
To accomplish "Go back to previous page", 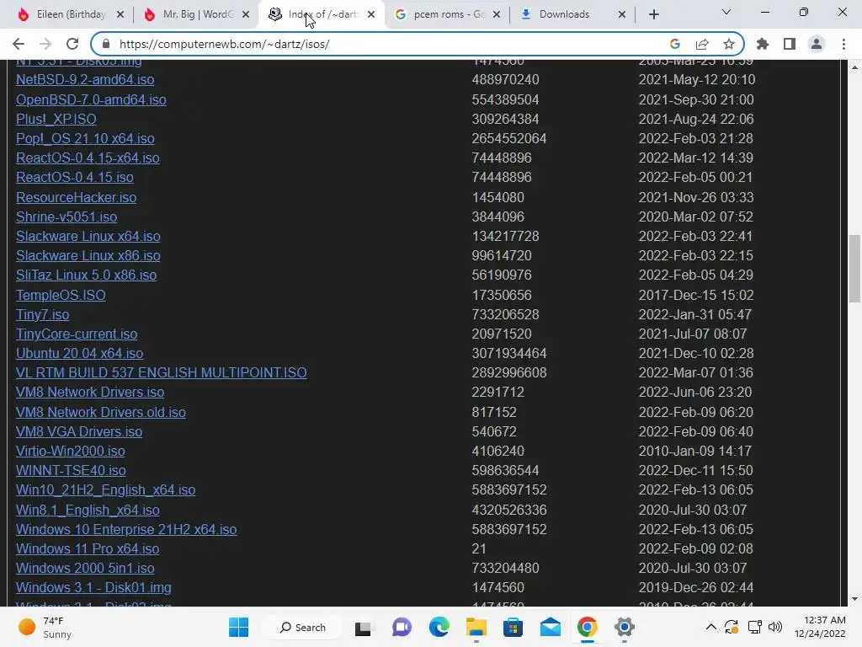I will [x=19, y=44].
